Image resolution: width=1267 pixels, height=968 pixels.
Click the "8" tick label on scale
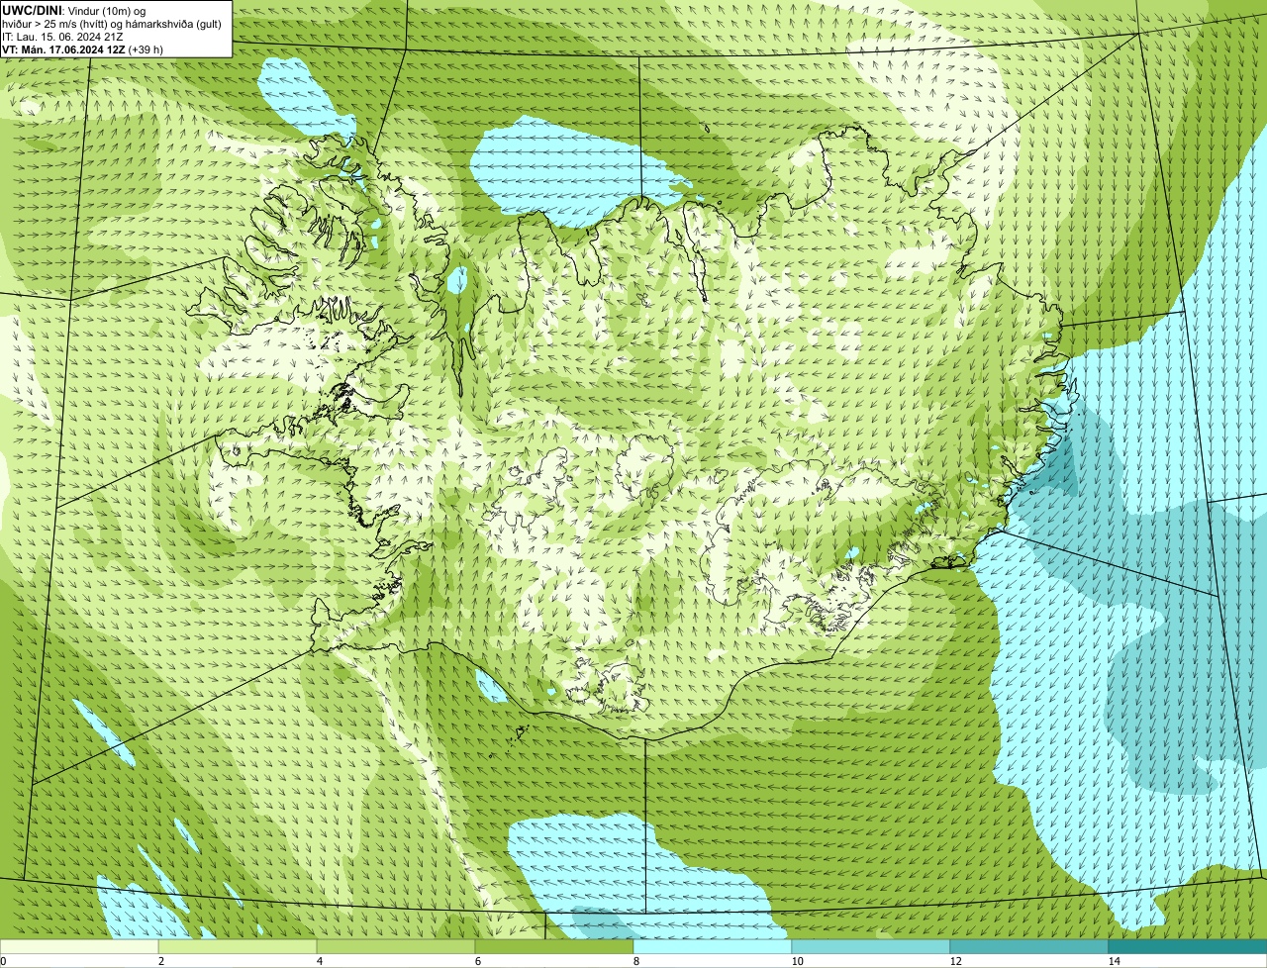tap(635, 961)
